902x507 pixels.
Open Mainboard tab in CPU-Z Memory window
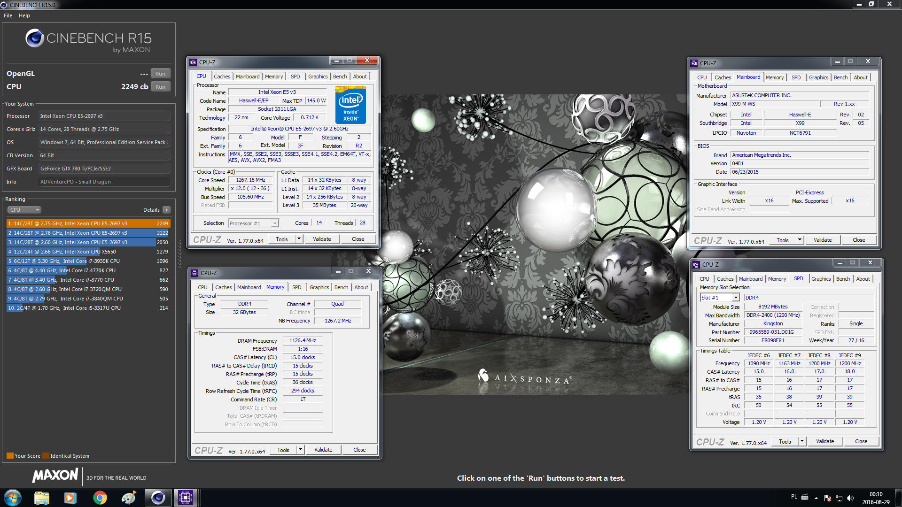point(249,287)
